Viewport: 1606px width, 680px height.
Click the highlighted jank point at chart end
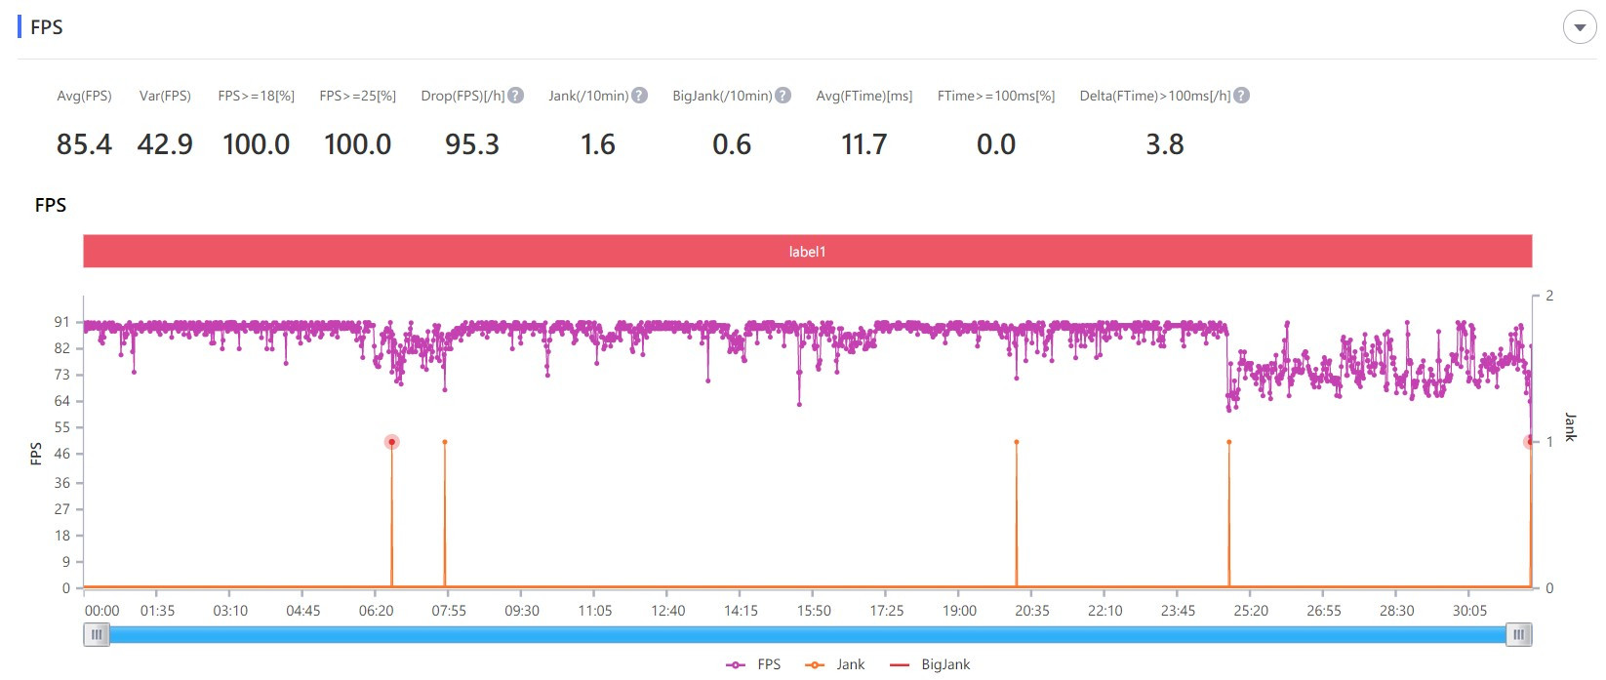(x=1529, y=442)
